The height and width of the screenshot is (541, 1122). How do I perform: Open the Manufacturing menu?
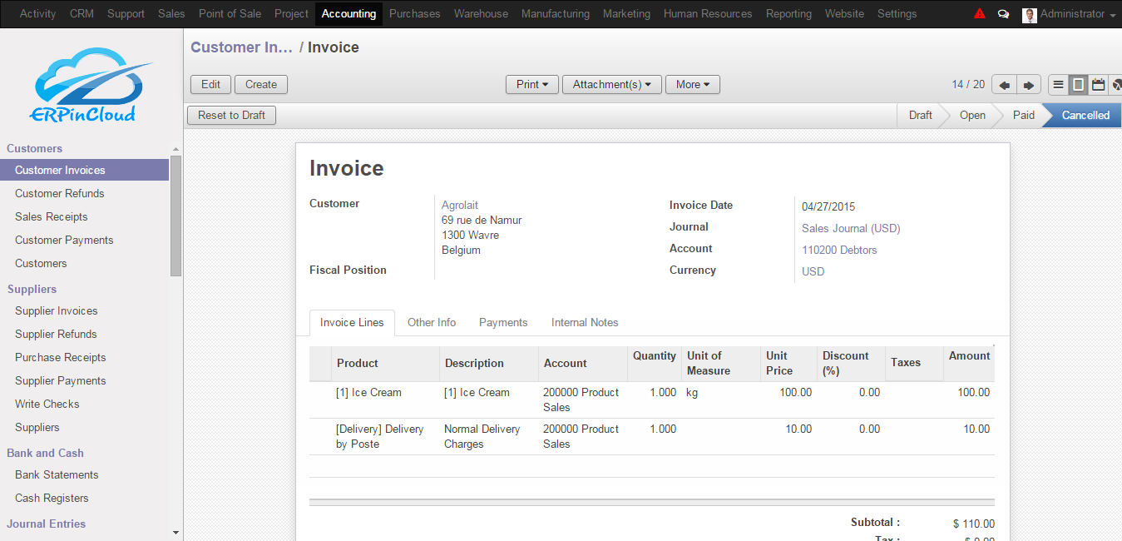click(x=556, y=14)
